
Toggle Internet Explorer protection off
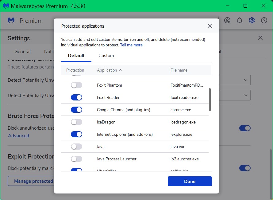click(x=76, y=134)
